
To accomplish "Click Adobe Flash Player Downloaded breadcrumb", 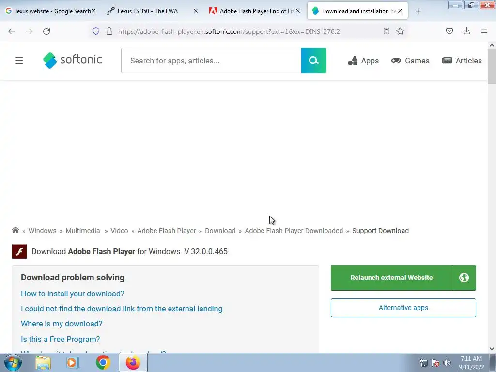I will (x=294, y=231).
